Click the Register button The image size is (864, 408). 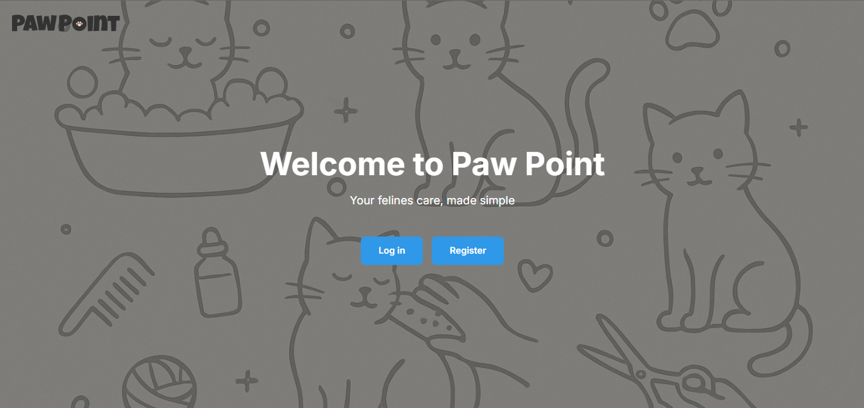tap(467, 250)
